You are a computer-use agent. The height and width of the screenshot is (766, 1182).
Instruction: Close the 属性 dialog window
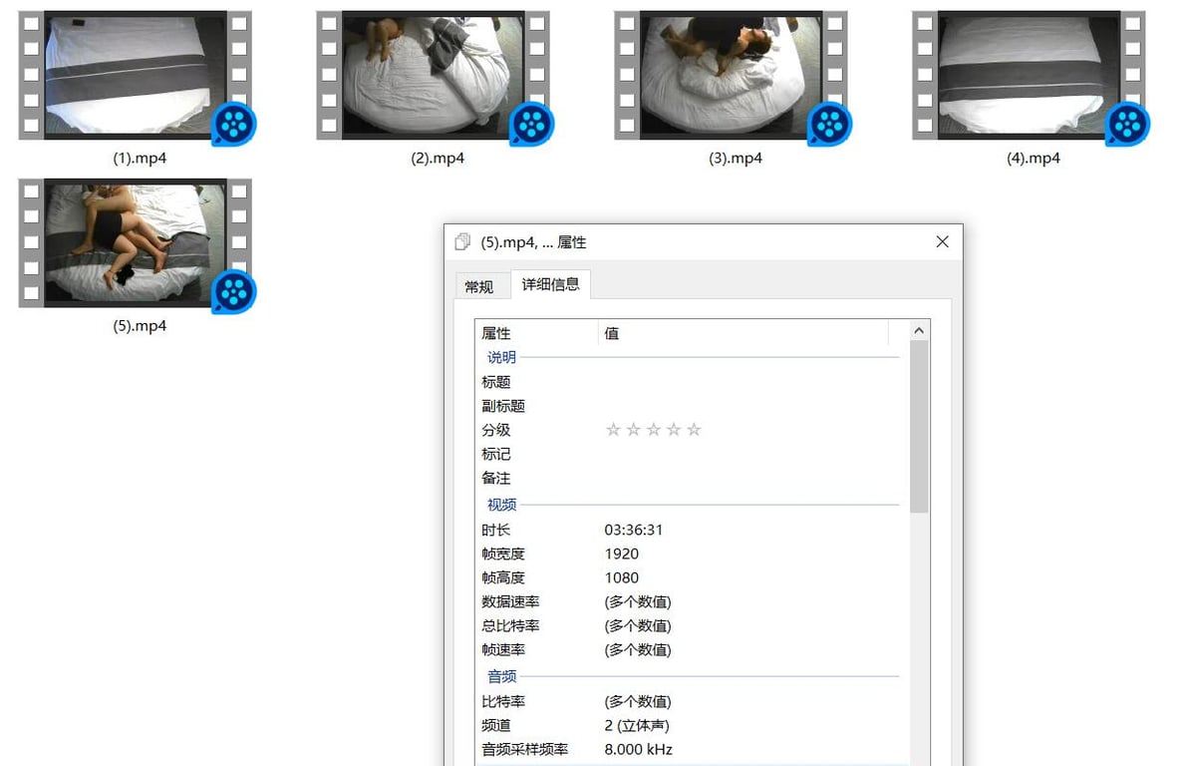click(942, 241)
